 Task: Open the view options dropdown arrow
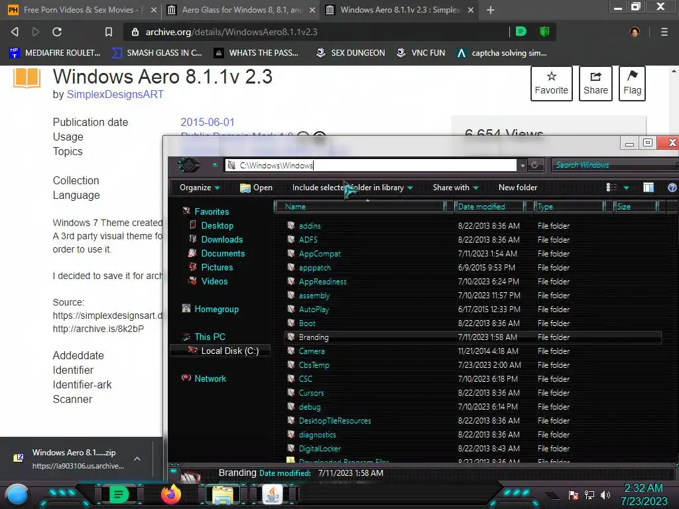626,188
